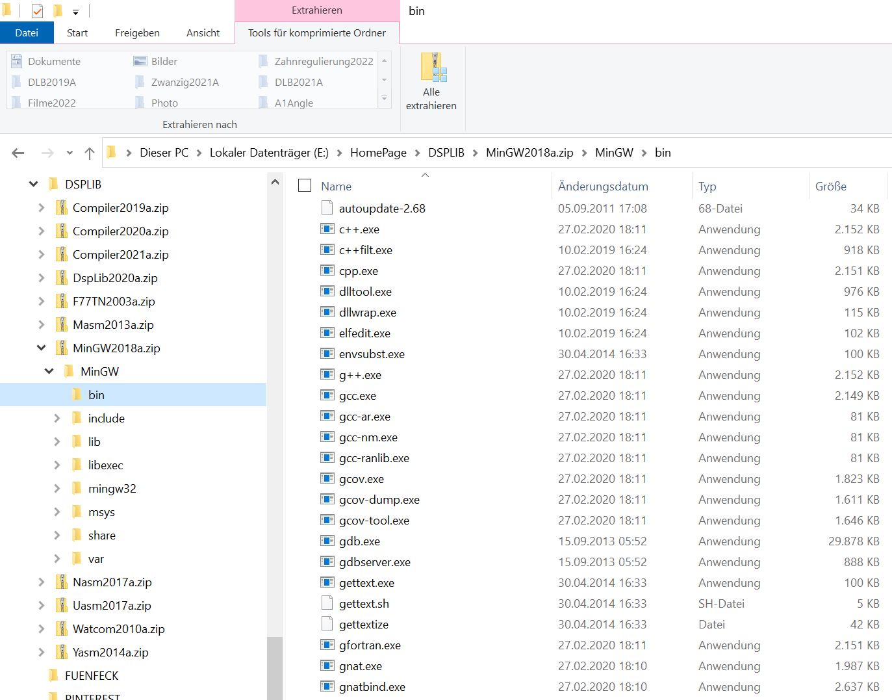Expand the Compiler2020a.zip node
The width and height of the screenshot is (892, 700).
42,231
